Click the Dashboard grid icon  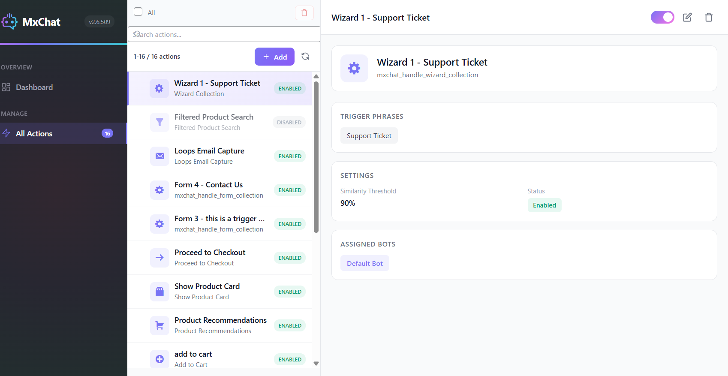(x=6, y=87)
